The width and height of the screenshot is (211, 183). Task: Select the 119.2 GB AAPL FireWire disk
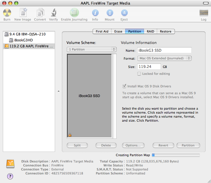29,46
